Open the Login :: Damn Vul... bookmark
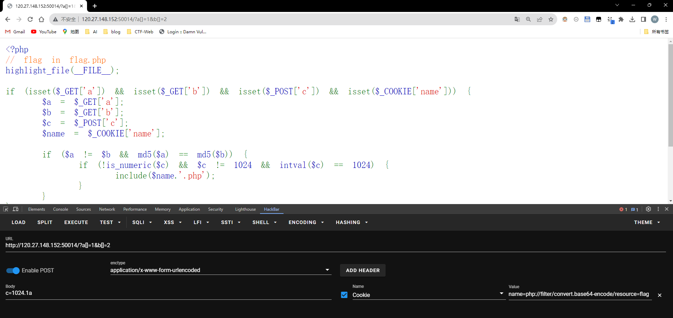Image resolution: width=673 pixels, height=318 pixels. (x=183, y=32)
